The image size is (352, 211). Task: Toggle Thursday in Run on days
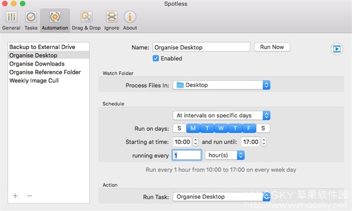[235, 128]
